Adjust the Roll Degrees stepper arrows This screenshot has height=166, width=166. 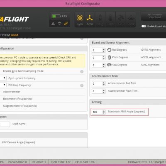(x=104, y=50)
